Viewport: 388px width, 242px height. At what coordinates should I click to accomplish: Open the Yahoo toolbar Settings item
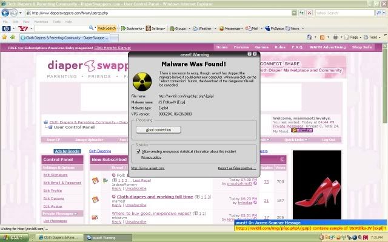click(155, 28)
